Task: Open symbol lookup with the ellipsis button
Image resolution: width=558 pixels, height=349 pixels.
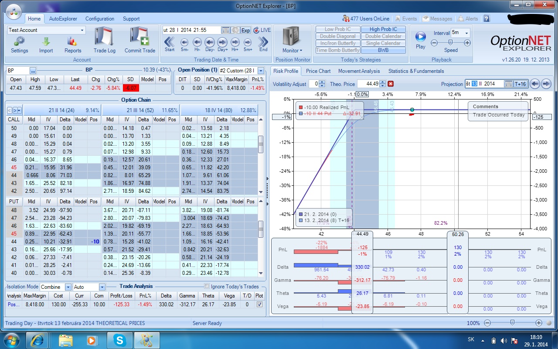Action: coord(33,71)
